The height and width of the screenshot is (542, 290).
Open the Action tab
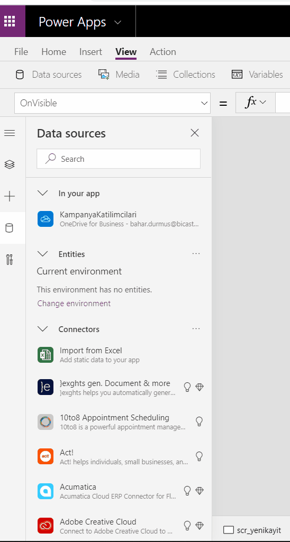pos(162,52)
